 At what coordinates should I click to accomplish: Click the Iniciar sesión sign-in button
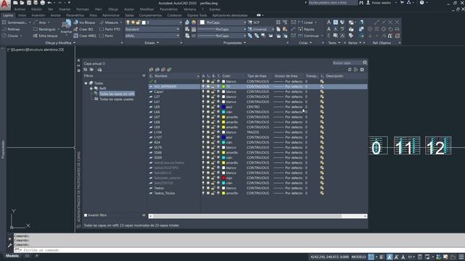pyautogui.click(x=379, y=3)
